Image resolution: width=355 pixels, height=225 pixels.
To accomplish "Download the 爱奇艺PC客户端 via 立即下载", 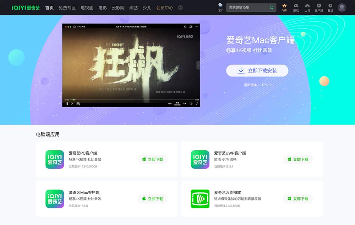I will pyautogui.click(x=153, y=159).
